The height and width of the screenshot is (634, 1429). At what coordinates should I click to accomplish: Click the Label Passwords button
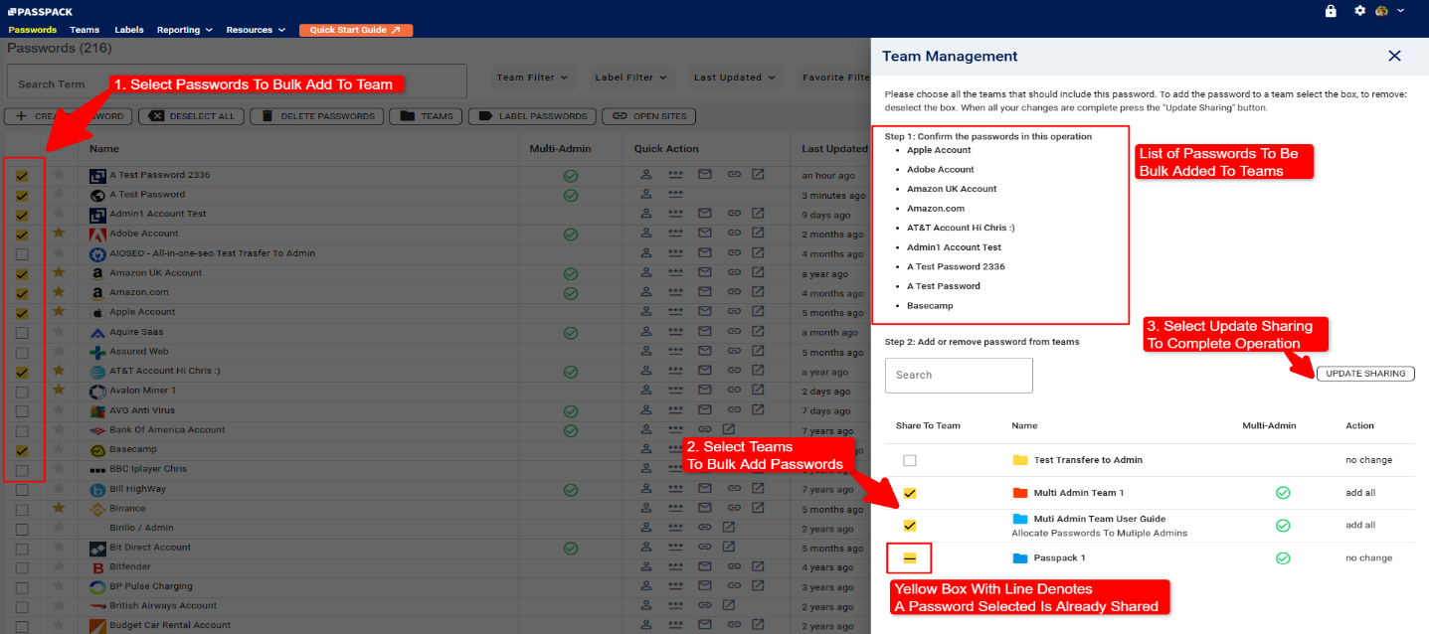click(532, 116)
